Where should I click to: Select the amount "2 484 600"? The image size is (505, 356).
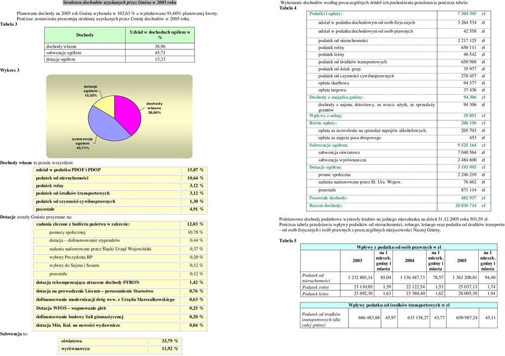pos(467,160)
